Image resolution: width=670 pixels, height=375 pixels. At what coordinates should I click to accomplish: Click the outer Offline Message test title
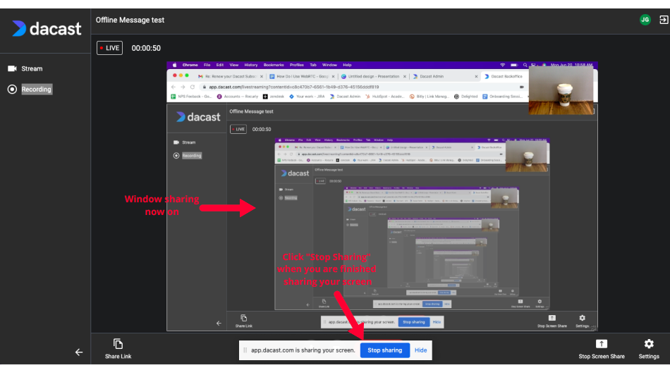130,20
